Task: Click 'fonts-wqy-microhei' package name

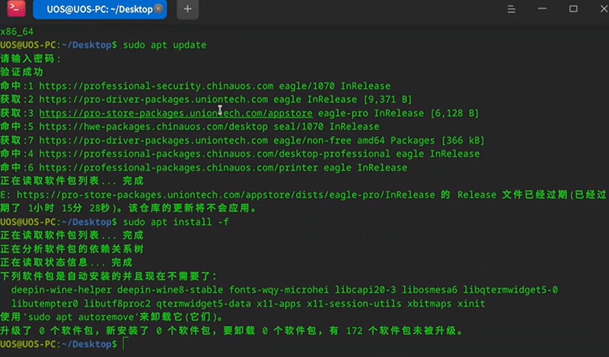Action: click(279, 290)
